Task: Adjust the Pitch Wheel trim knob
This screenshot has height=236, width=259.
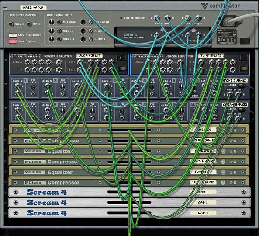Action: coord(83,22)
